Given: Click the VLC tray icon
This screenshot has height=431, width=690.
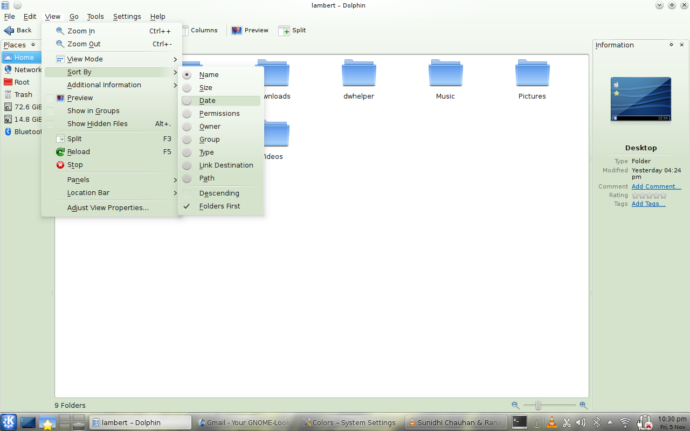Looking at the screenshot, I should [x=552, y=422].
